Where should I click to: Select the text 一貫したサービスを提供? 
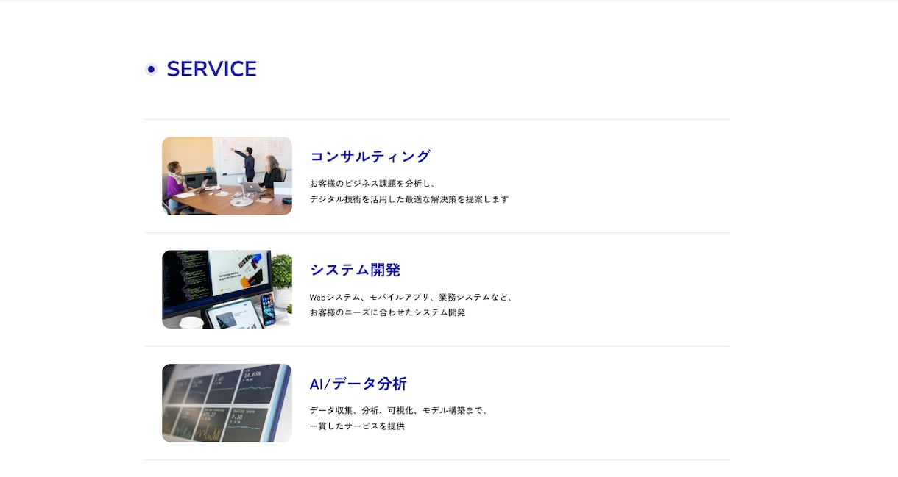(x=357, y=426)
